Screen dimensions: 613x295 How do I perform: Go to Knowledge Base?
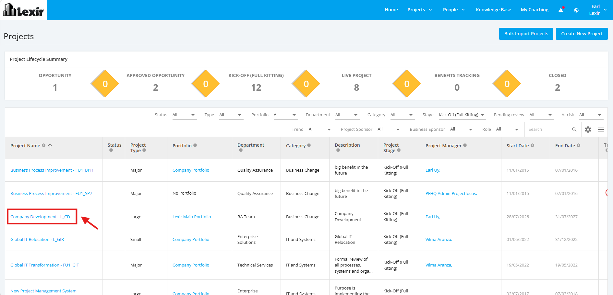493,10
